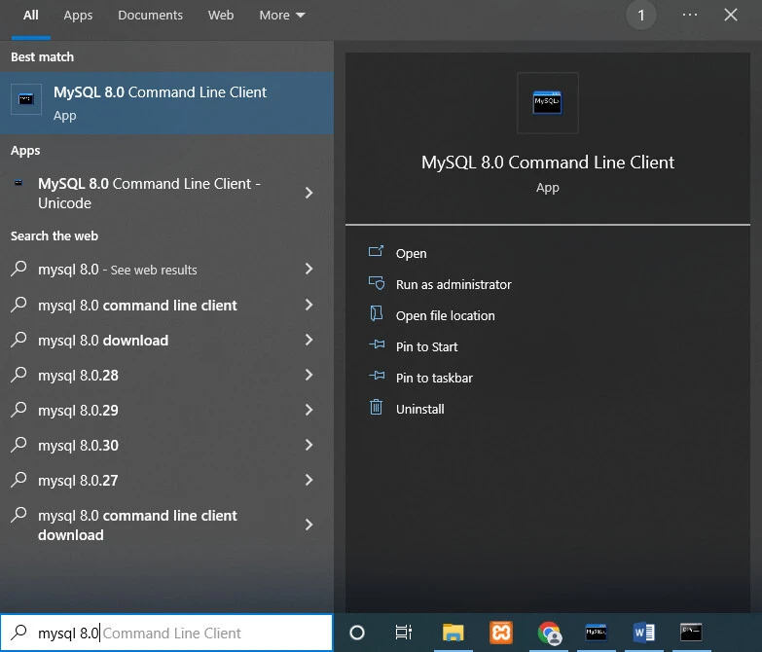Image resolution: width=762 pixels, height=652 pixels.
Task: Open Google Chrome in the taskbar
Action: pos(549,633)
